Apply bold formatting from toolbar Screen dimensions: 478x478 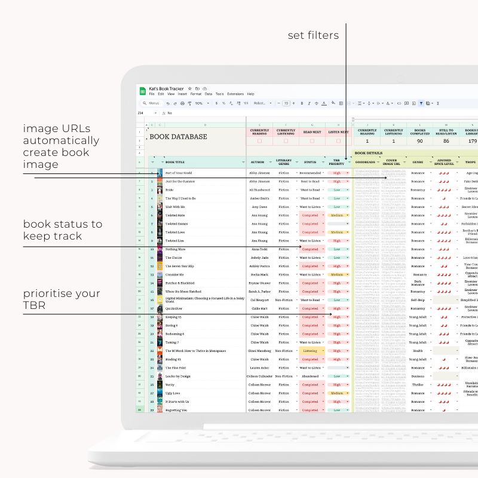click(302, 103)
